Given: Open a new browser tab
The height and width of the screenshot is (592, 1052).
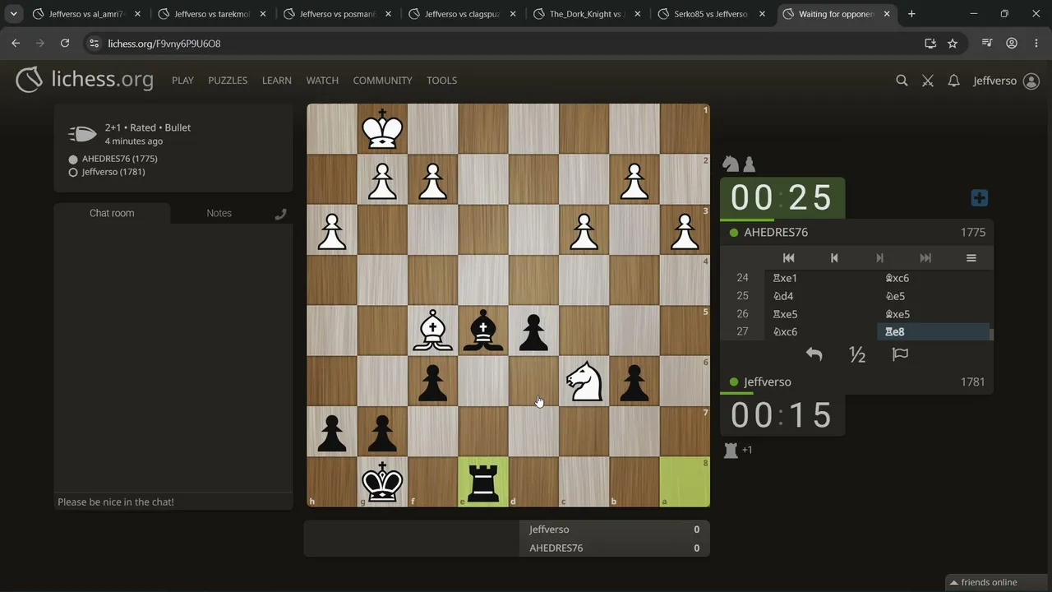Looking at the screenshot, I should pos(911,14).
